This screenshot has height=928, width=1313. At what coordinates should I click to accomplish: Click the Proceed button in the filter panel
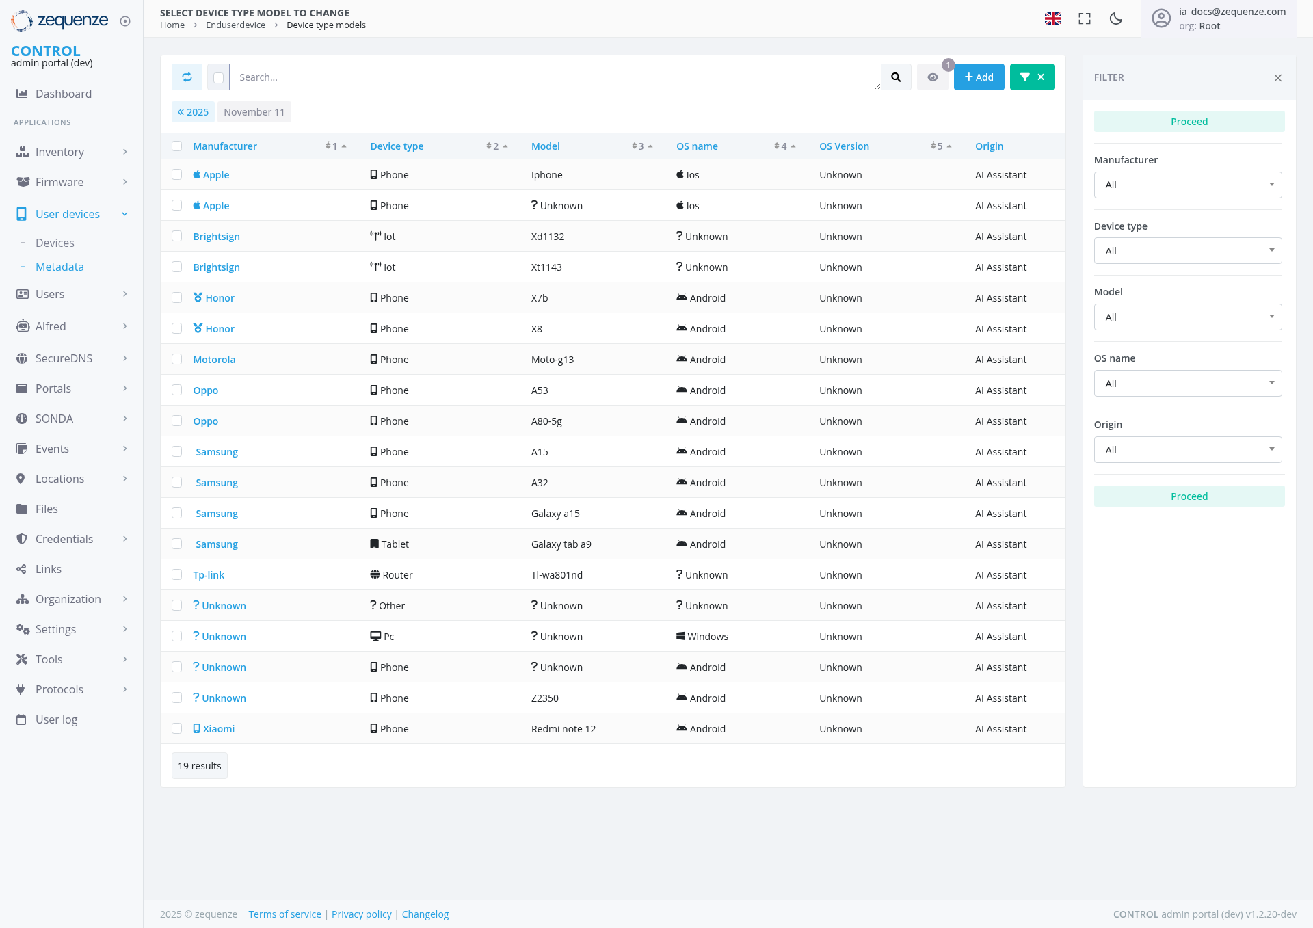pyautogui.click(x=1189, y=121)
